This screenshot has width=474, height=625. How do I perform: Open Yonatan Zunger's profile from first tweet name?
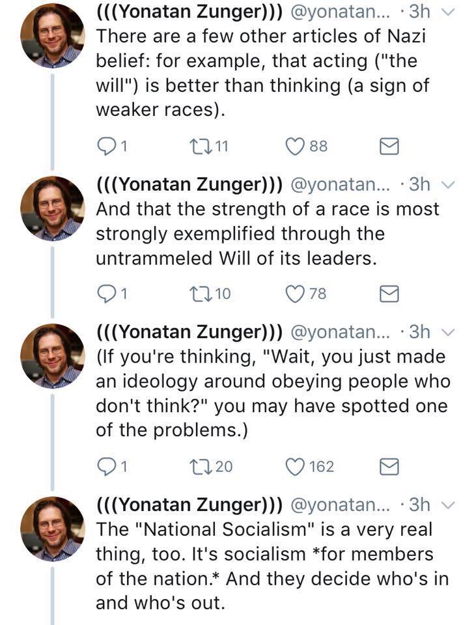(189, 14)
